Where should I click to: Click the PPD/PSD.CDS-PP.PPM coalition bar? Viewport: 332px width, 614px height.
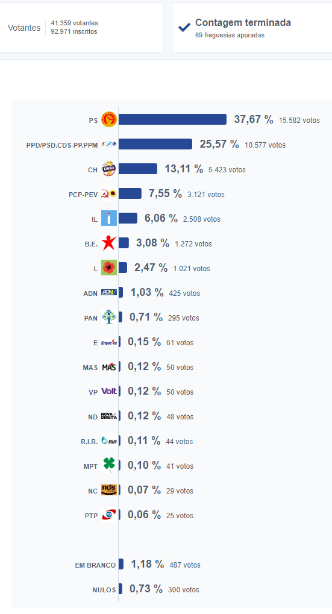coord(155,144)
